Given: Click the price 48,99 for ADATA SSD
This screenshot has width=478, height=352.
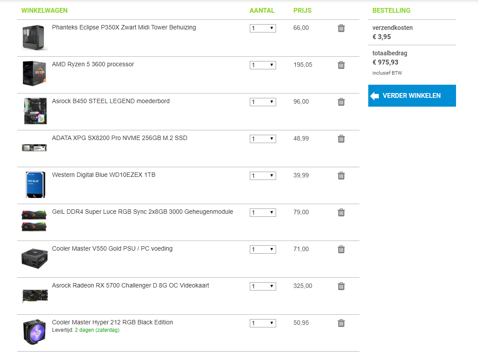Looking at the screenshot, I should (301, 138).
